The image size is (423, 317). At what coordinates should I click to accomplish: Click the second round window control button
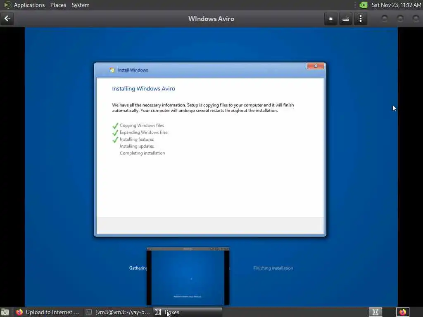(x=400, y=19)
